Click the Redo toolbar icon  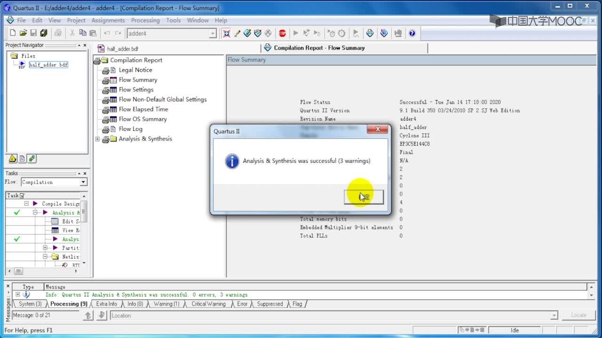118,33
